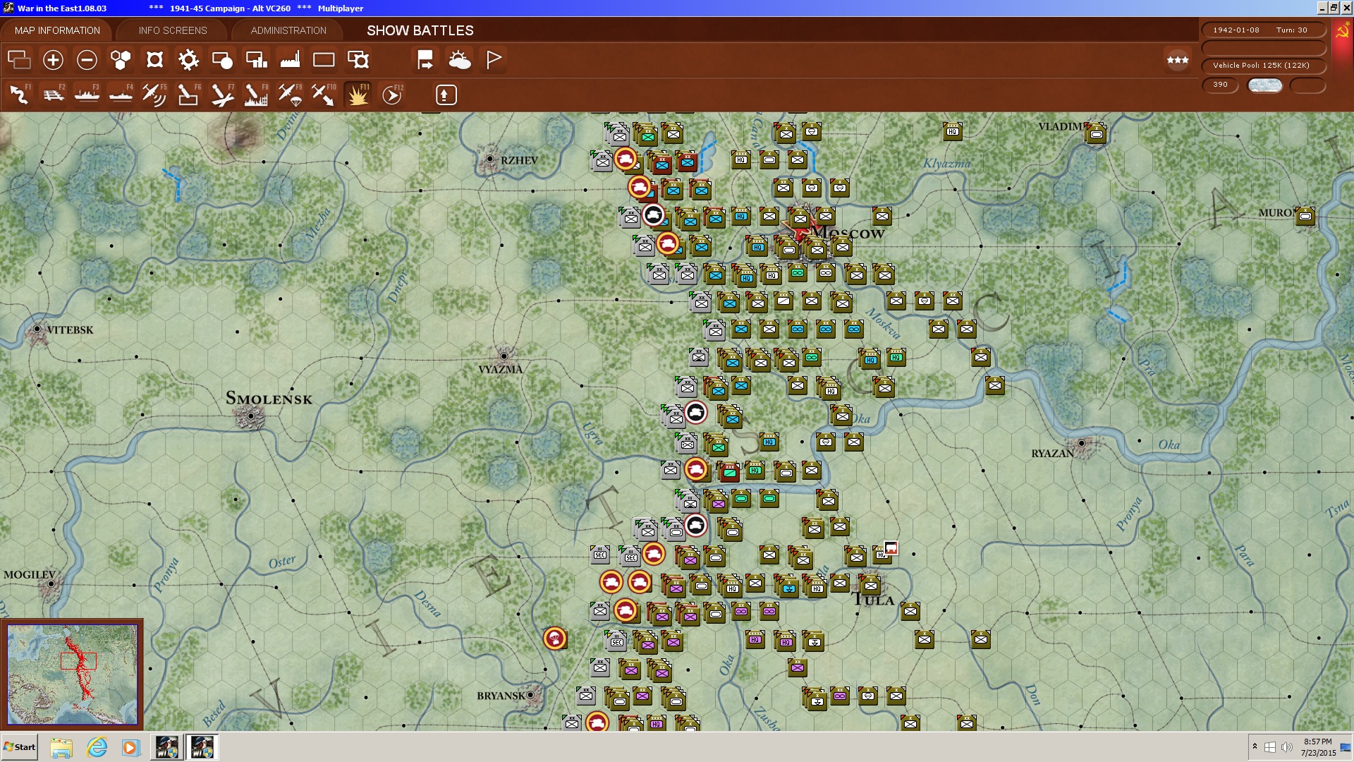
Task: Open the ADMINISTRATION tab
Action: coord(288,30)
